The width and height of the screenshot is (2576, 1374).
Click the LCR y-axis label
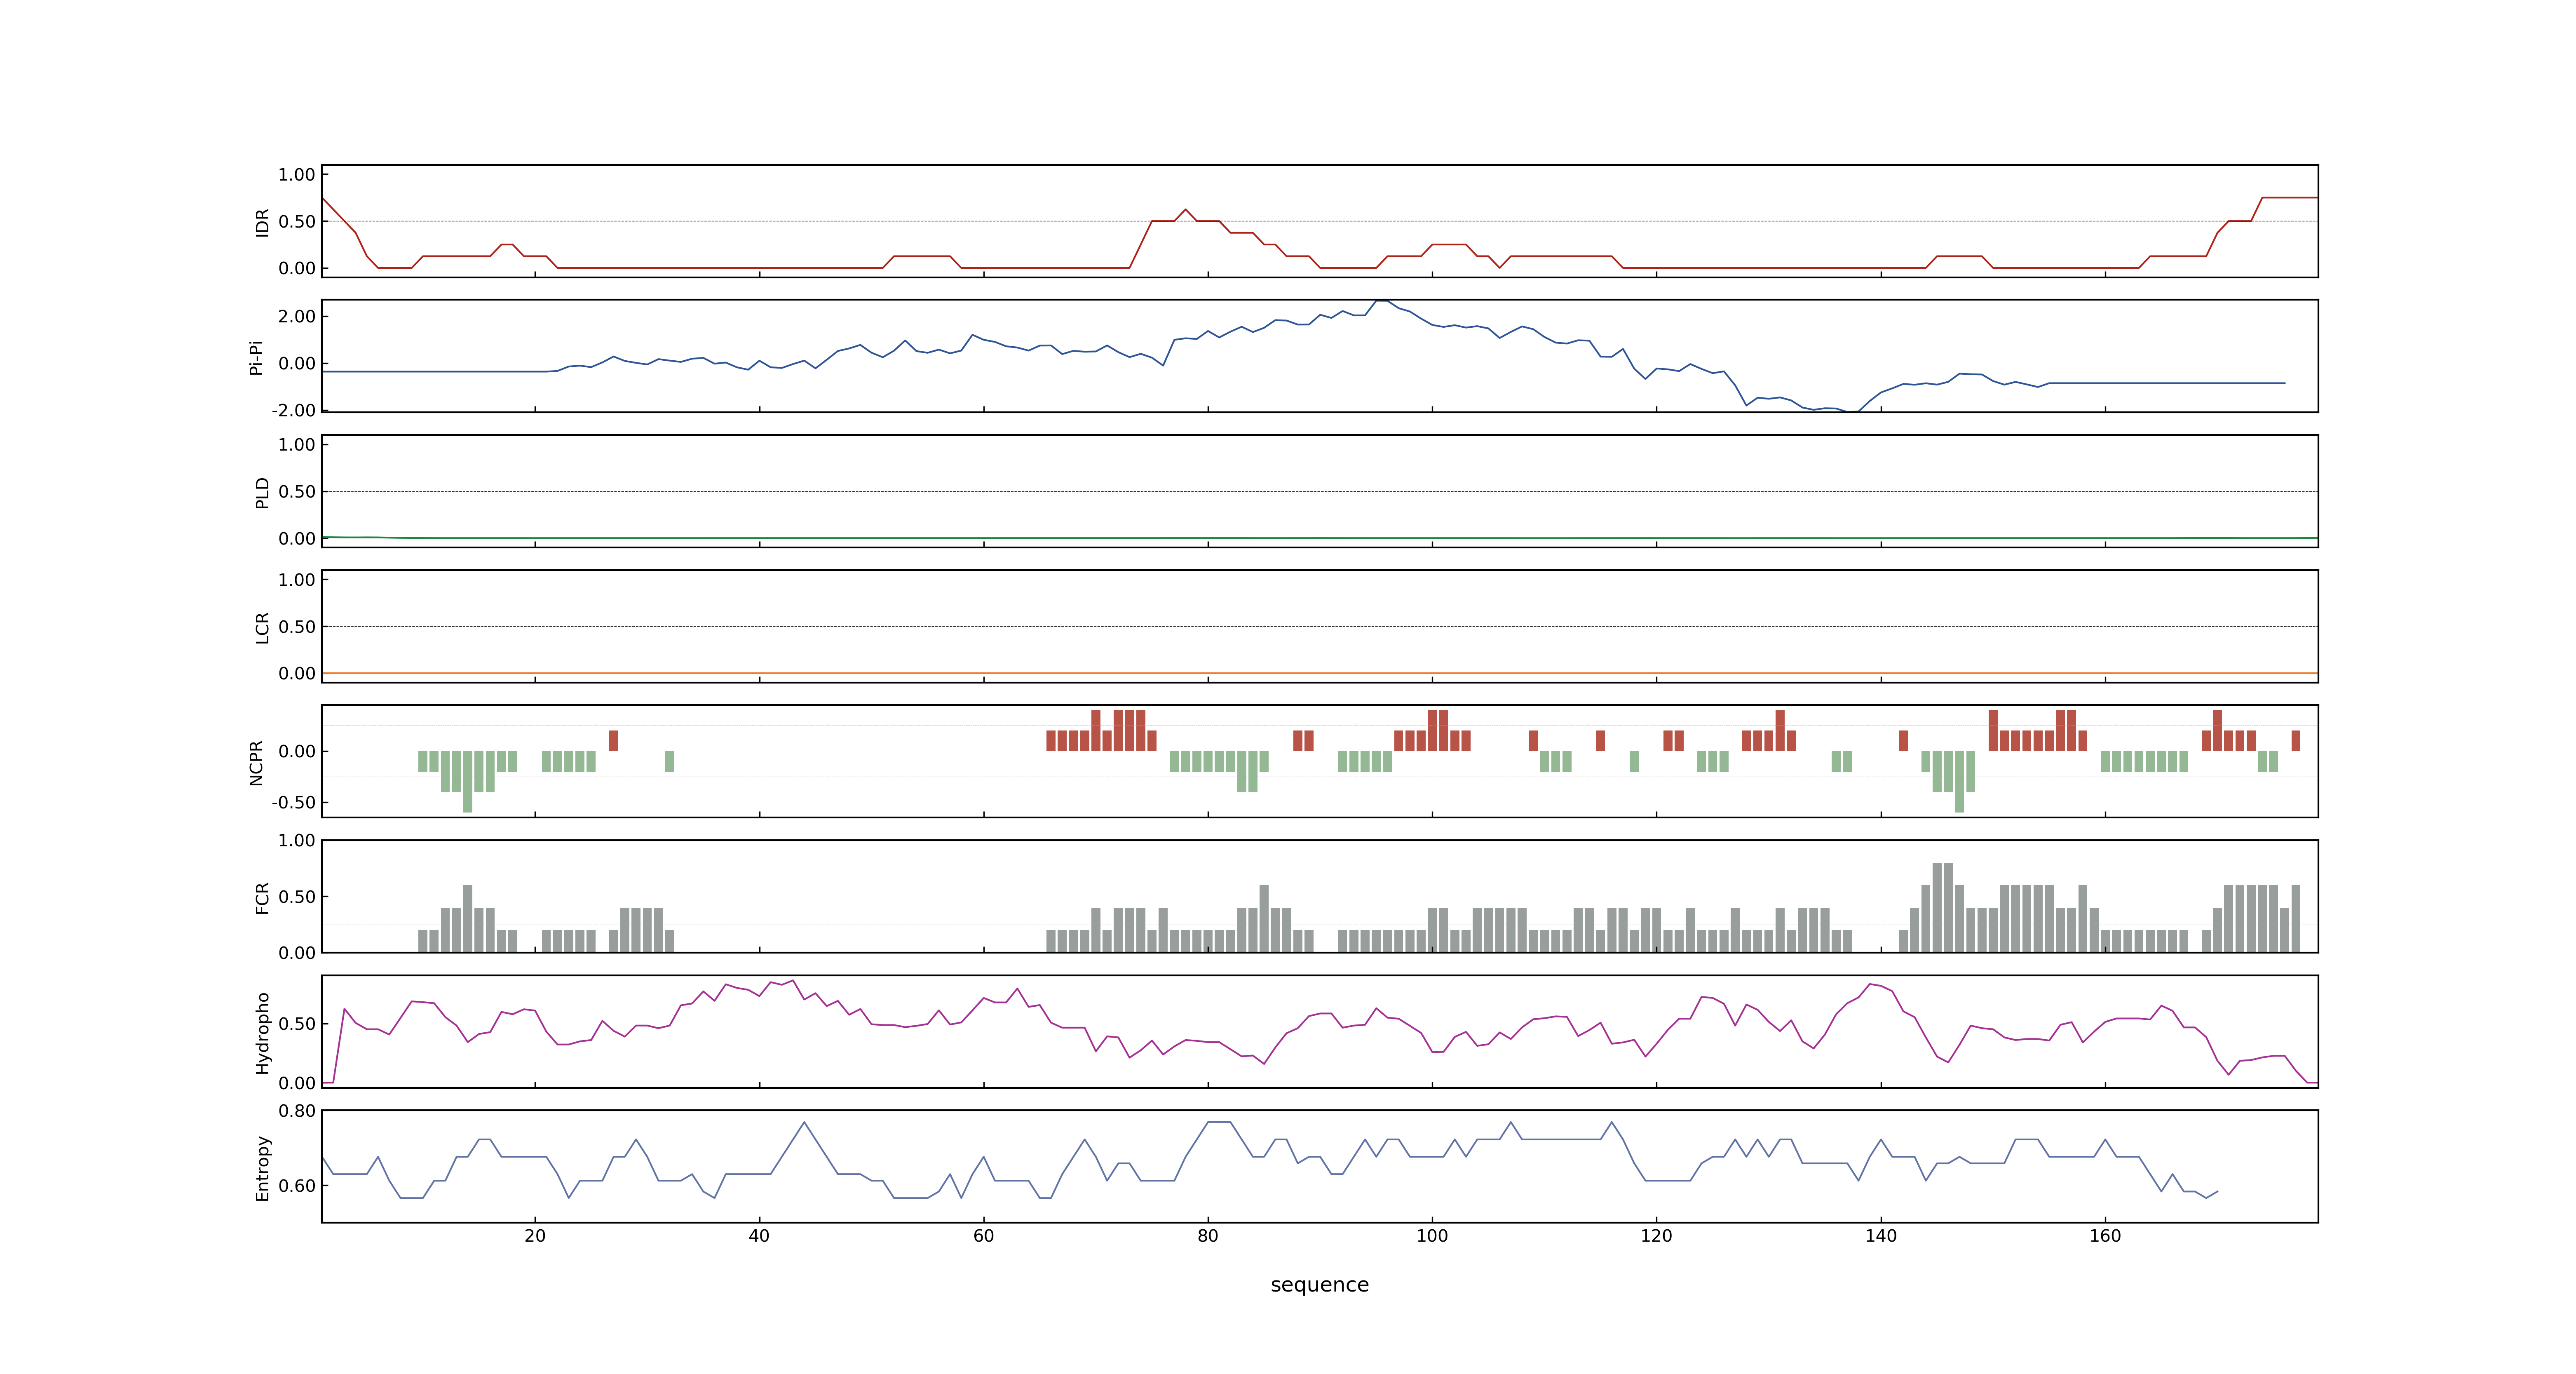(x=262, y=627)
